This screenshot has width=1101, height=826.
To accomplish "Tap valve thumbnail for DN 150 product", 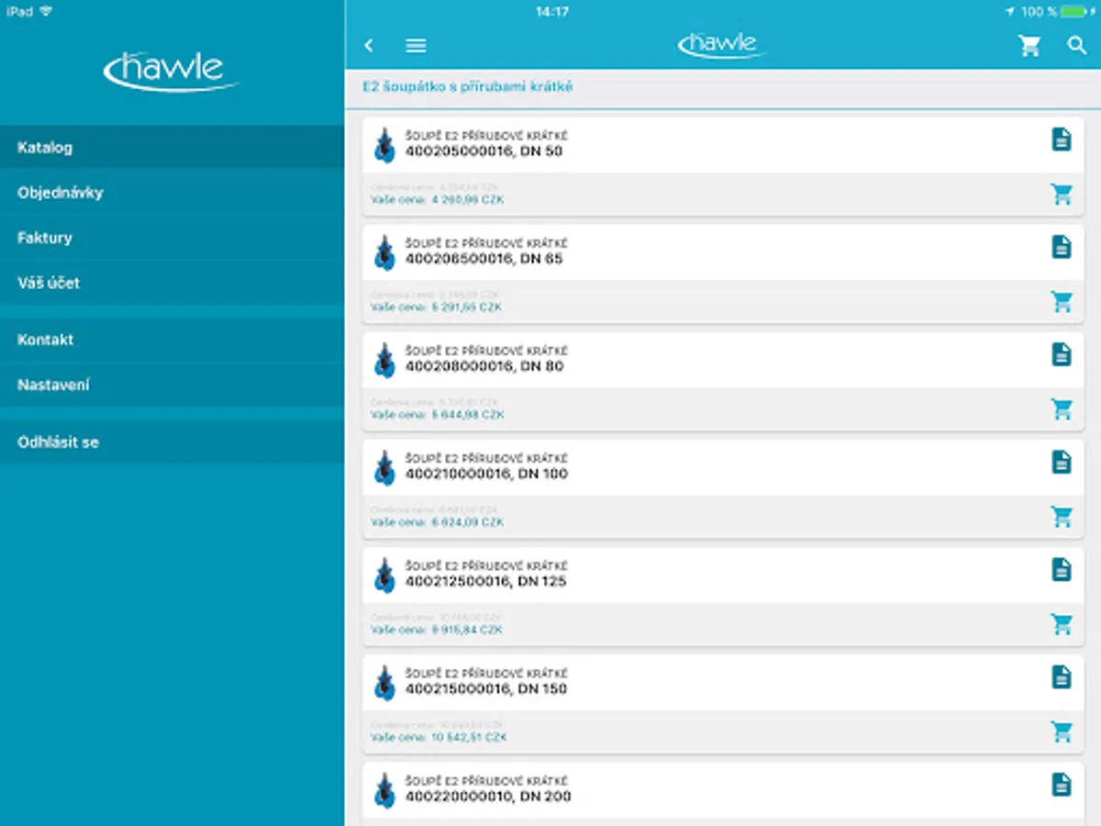I will click(x=384, y=682).
